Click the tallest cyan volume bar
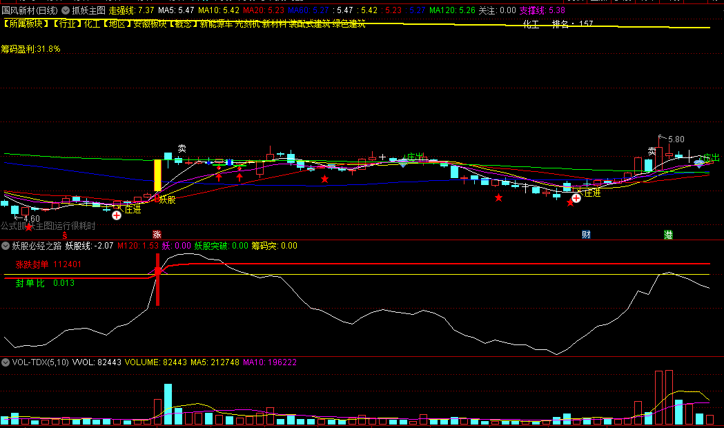724x428 pixels. [x=168, y=404]
